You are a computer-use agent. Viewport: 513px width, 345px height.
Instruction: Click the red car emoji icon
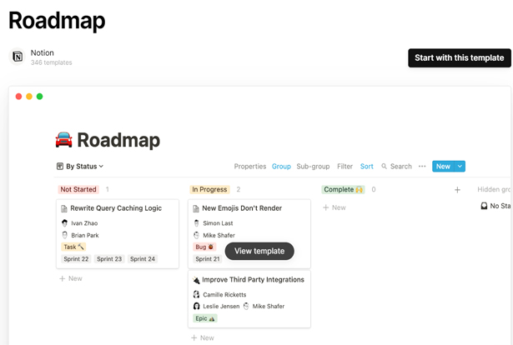63,140
